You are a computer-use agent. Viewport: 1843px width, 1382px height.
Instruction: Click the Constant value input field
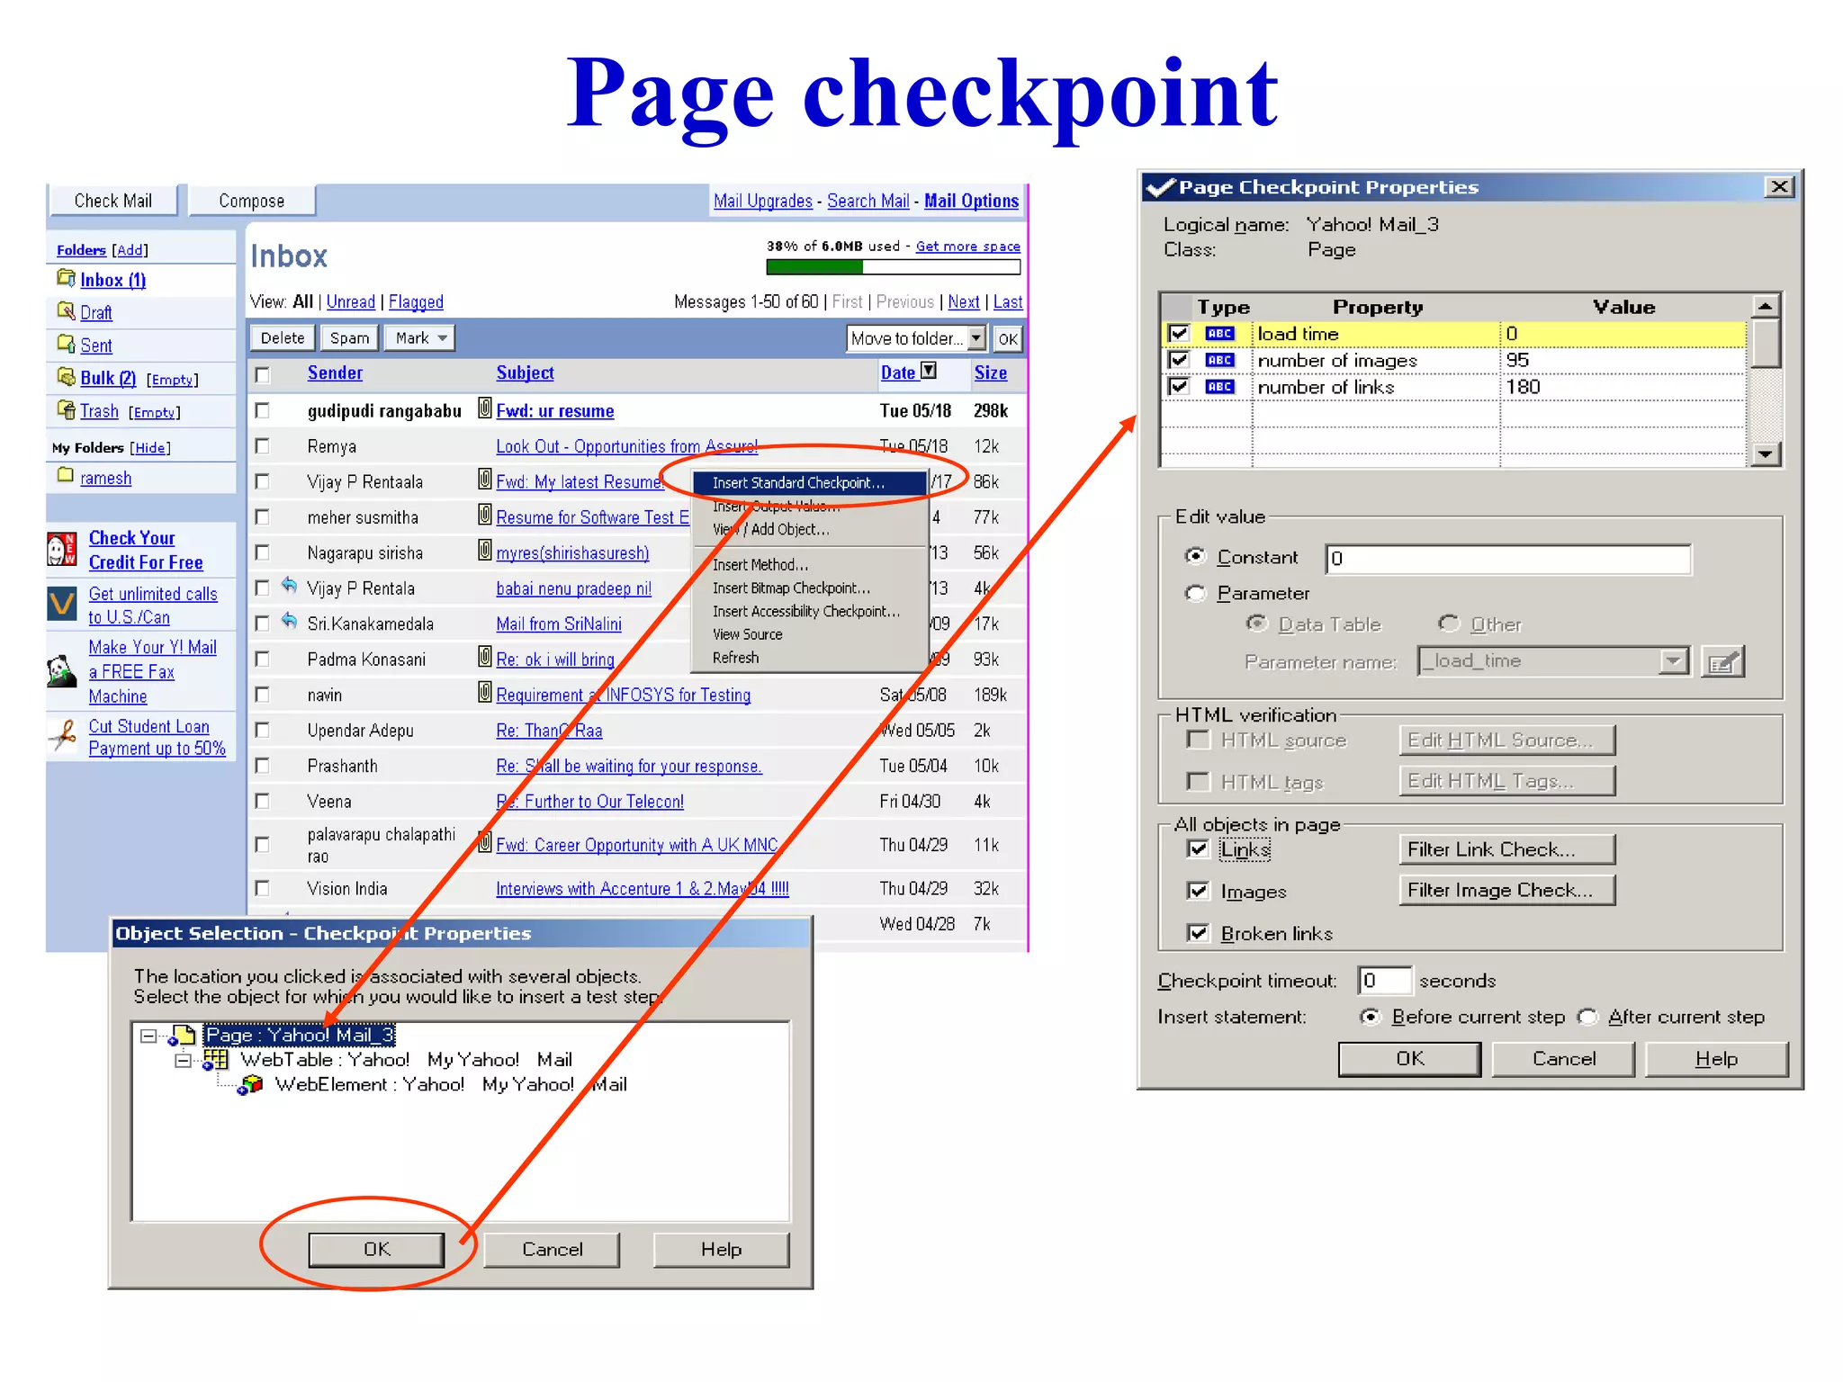[x=1509, y=559]
